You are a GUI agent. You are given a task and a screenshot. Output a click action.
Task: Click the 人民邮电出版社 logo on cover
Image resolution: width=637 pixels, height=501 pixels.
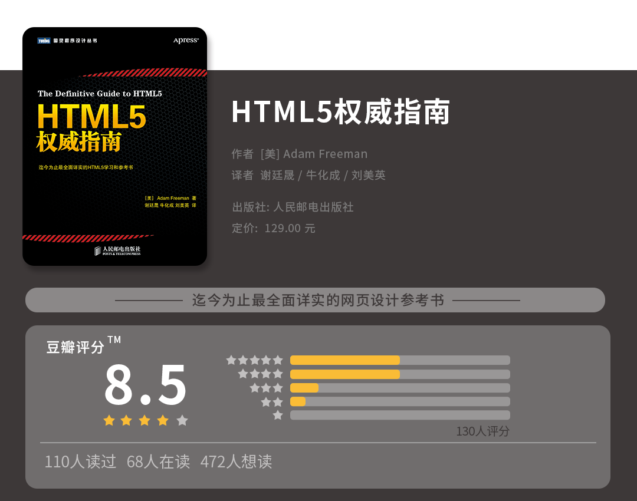[117, 250]
